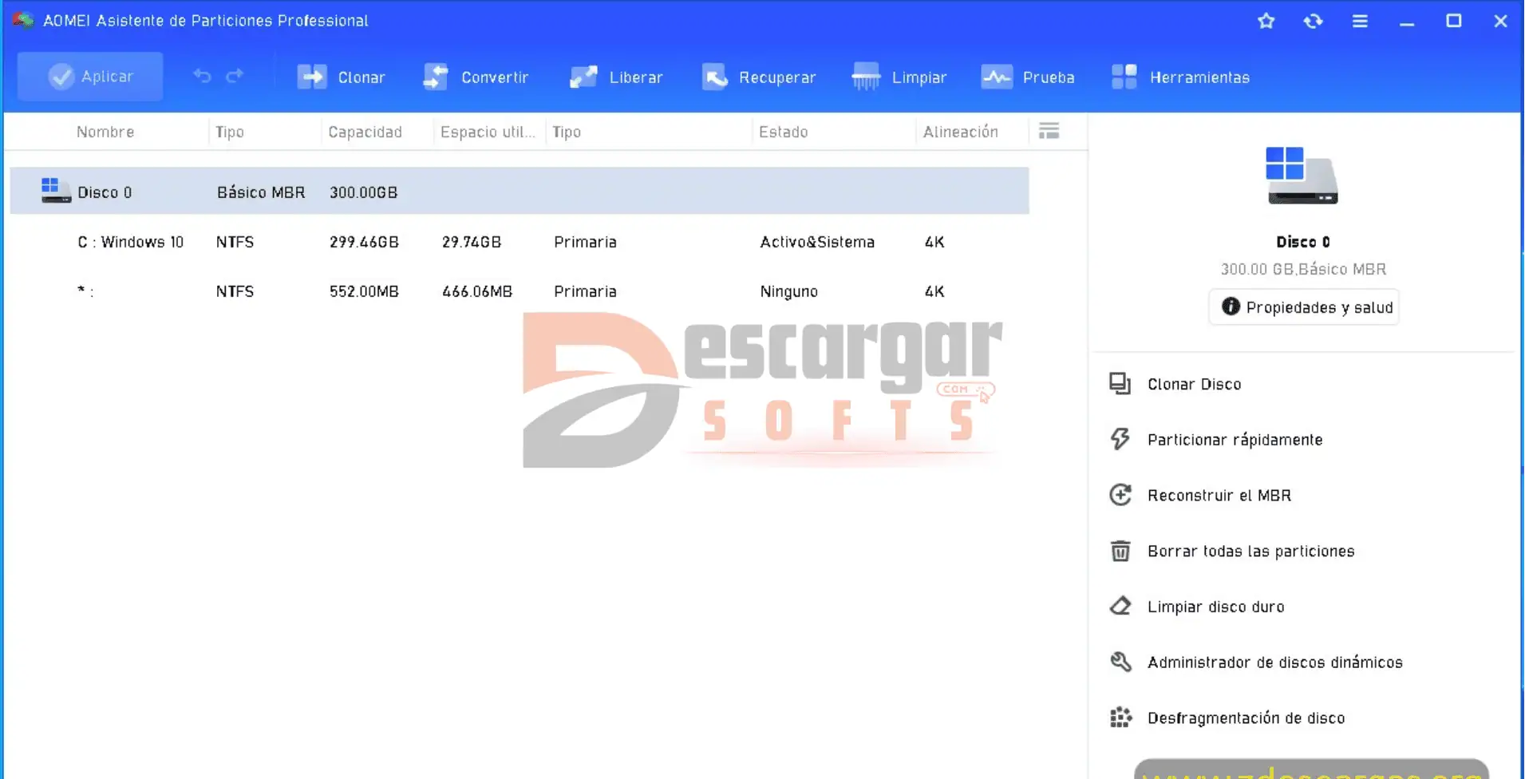1525x779 pixels.
Task: Click the 466.06MB free space cell
Action: [x=476, y=291]
